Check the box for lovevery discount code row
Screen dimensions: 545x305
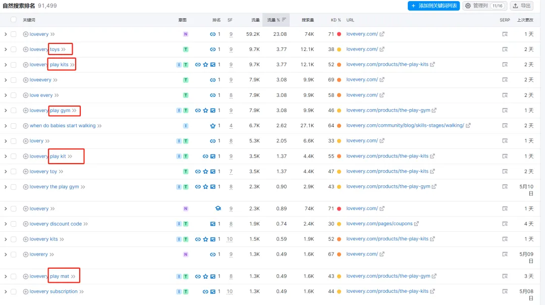14,224
